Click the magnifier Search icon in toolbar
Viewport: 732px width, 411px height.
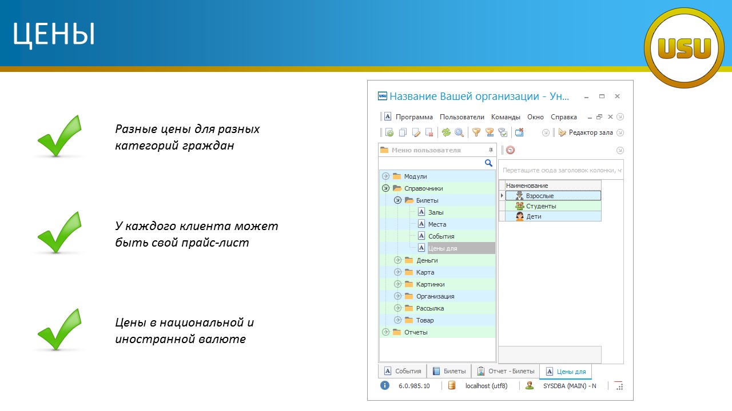459,132
